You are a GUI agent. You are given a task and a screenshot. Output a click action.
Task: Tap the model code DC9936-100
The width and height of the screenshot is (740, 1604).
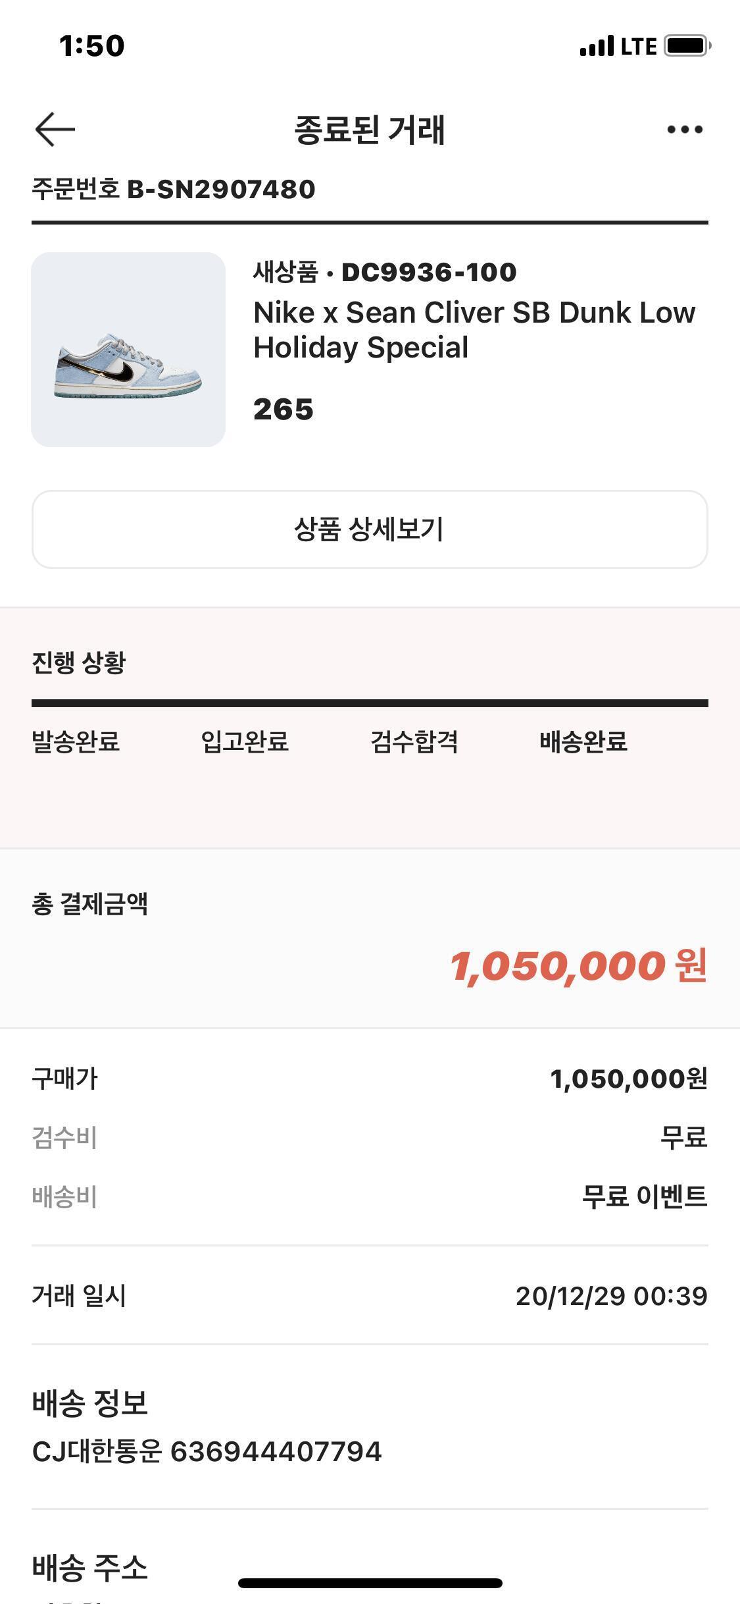429,272
